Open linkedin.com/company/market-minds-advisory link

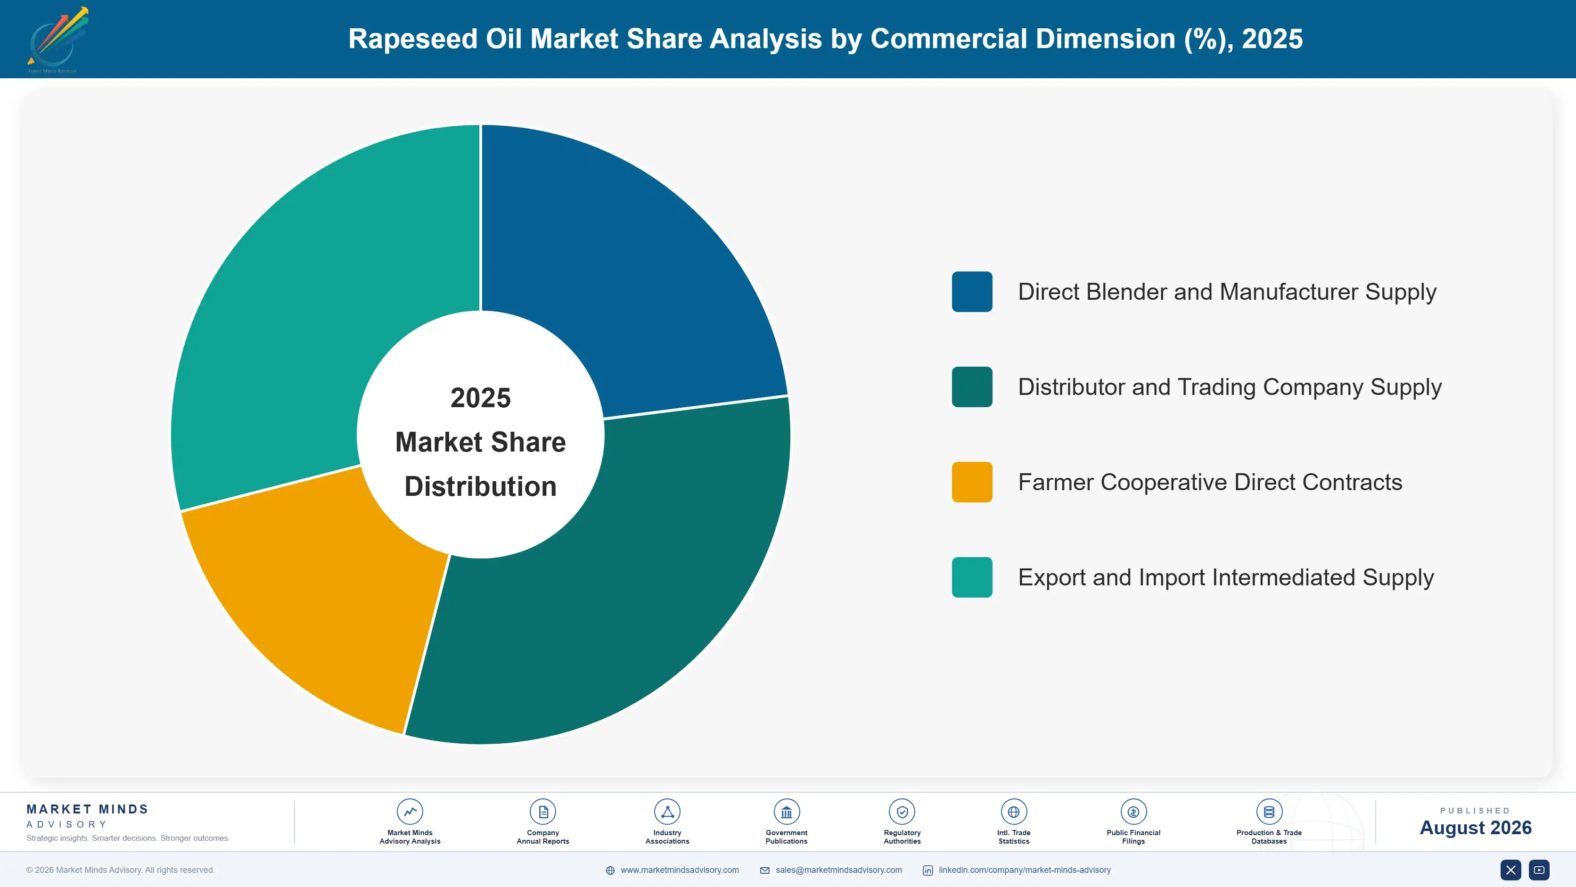coord(1025,870)
